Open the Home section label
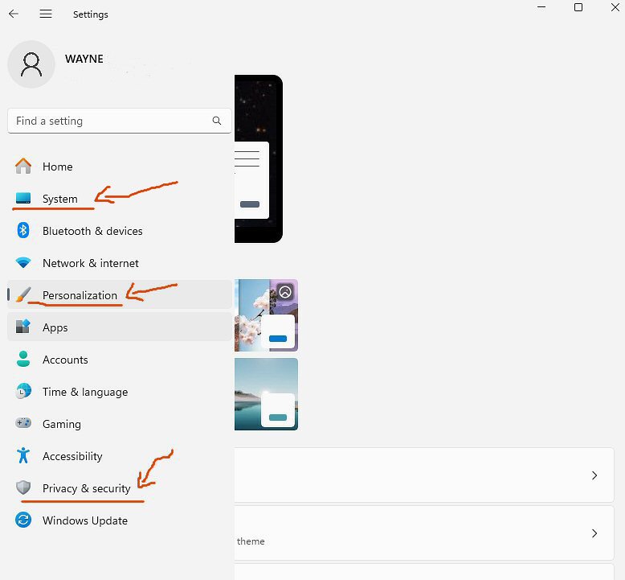 57,167
